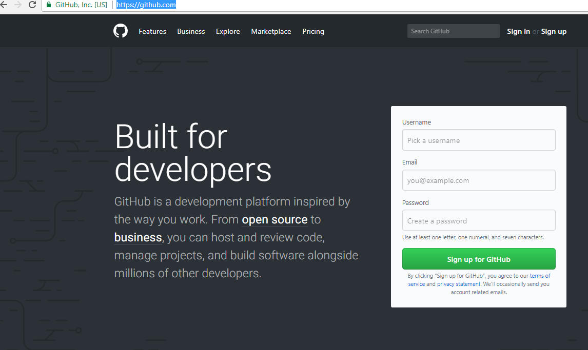View GitHub Pricing plans
Image resolution: width=588 pixels, height=350 pixels.
pos(313,31)
